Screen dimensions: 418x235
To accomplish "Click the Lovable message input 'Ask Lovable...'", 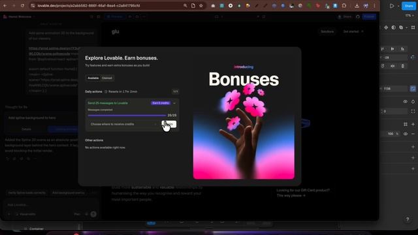I will [51, 204].
